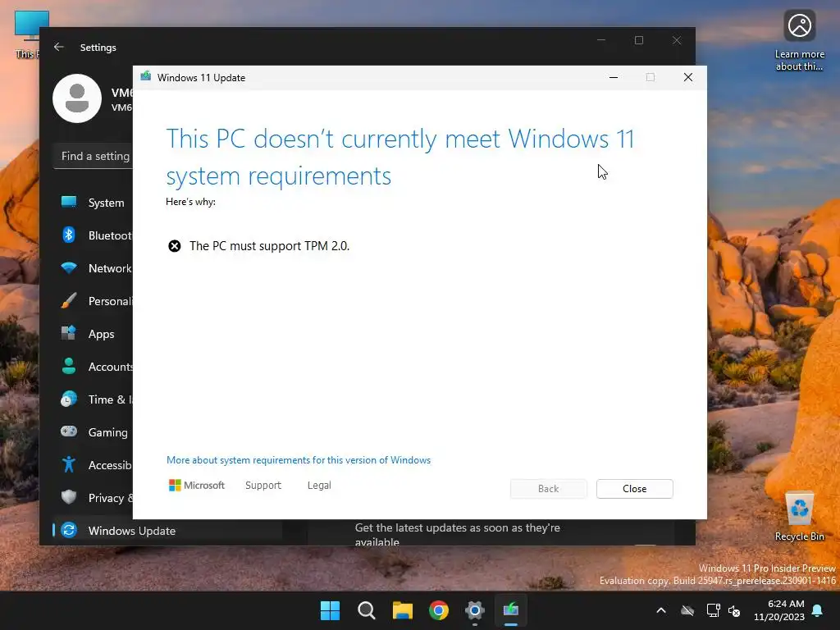Click the Find a setting search box
The image size is (840, 630).
tap(94, 156)
